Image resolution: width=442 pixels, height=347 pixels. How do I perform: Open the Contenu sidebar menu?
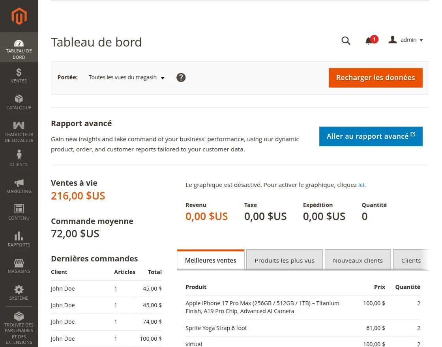click(19, 213)
